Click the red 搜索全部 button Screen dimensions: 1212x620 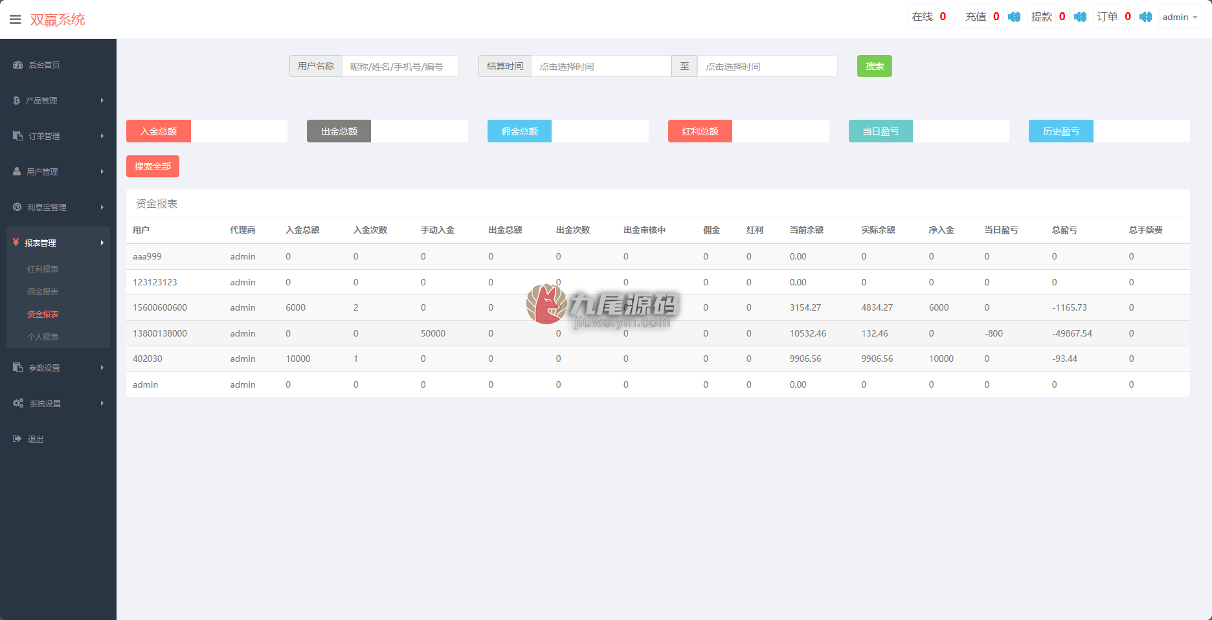pos(153,166)
